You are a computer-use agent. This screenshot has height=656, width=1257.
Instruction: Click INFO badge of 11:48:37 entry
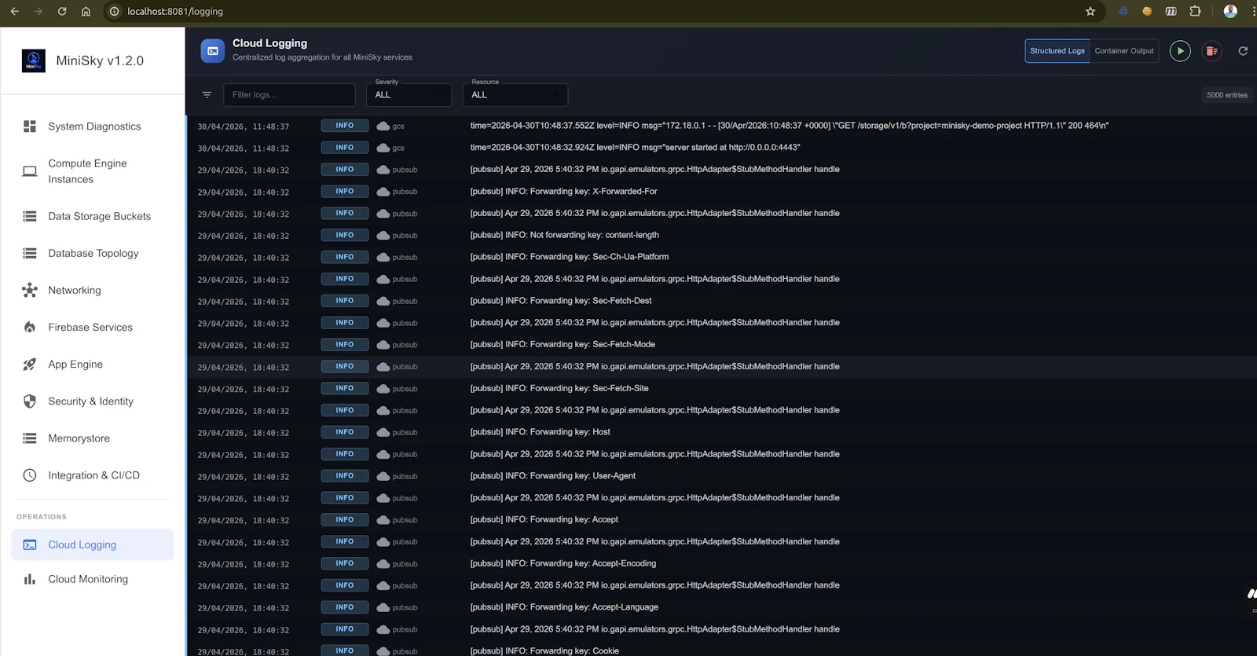[345, 126]
